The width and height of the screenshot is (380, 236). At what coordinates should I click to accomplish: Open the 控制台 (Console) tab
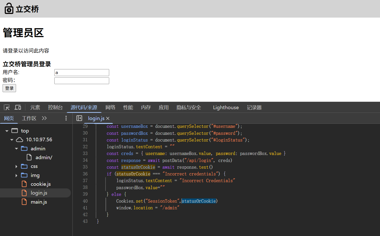click(55, 107)
